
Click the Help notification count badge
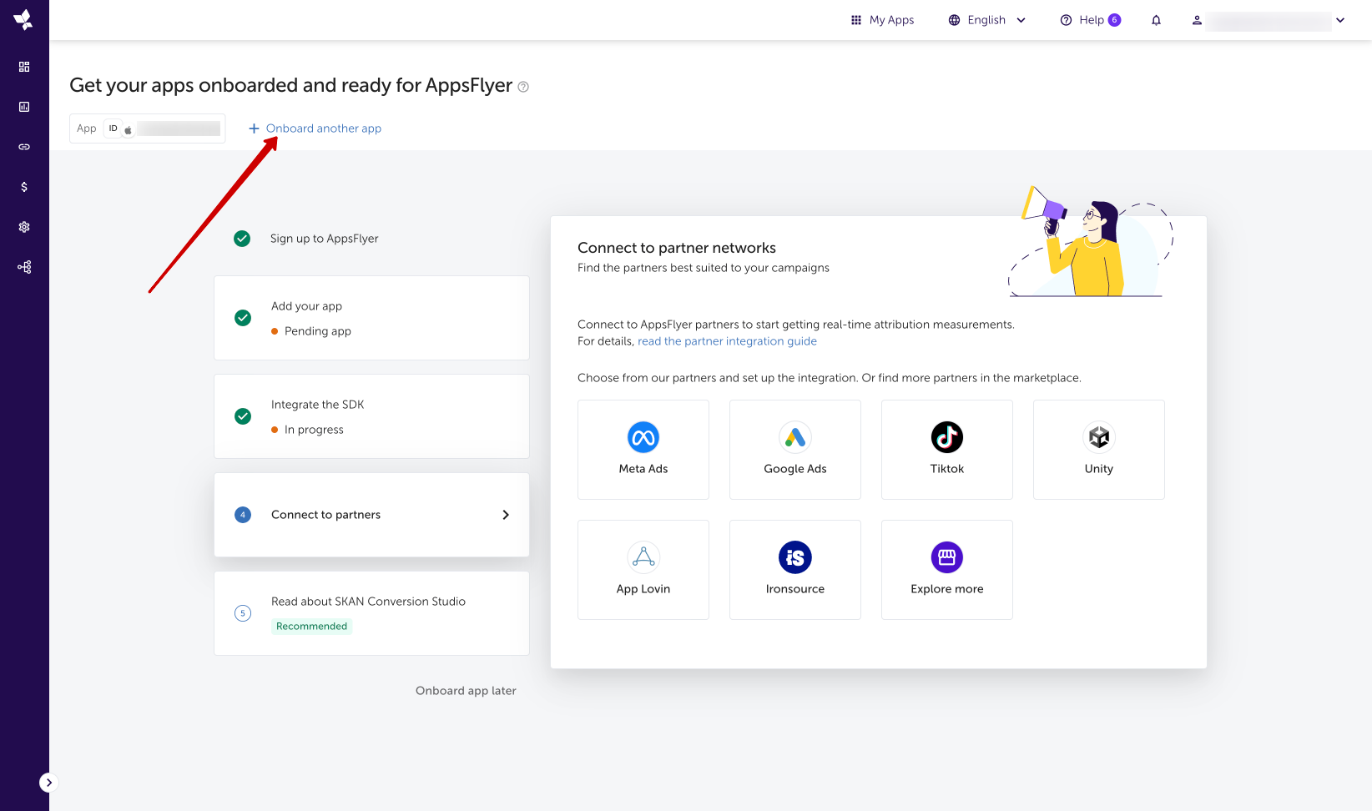pos(1114,20)
